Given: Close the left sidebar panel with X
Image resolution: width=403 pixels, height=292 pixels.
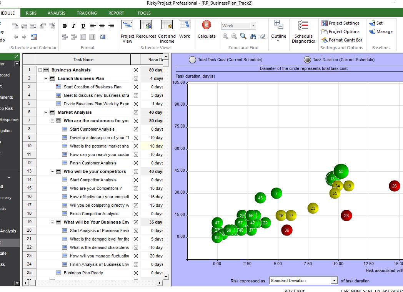Looking at the screenshot, I should pos(16,56).
